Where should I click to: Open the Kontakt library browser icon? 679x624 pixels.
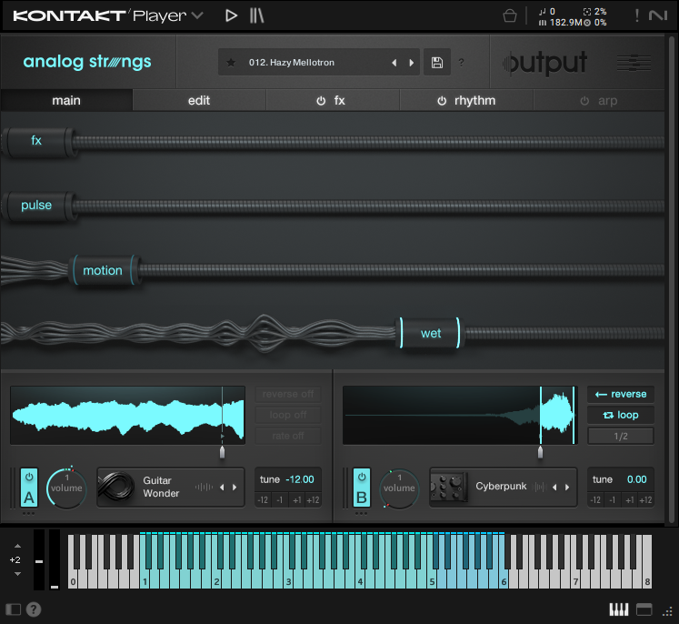click(x=256, y=16)
